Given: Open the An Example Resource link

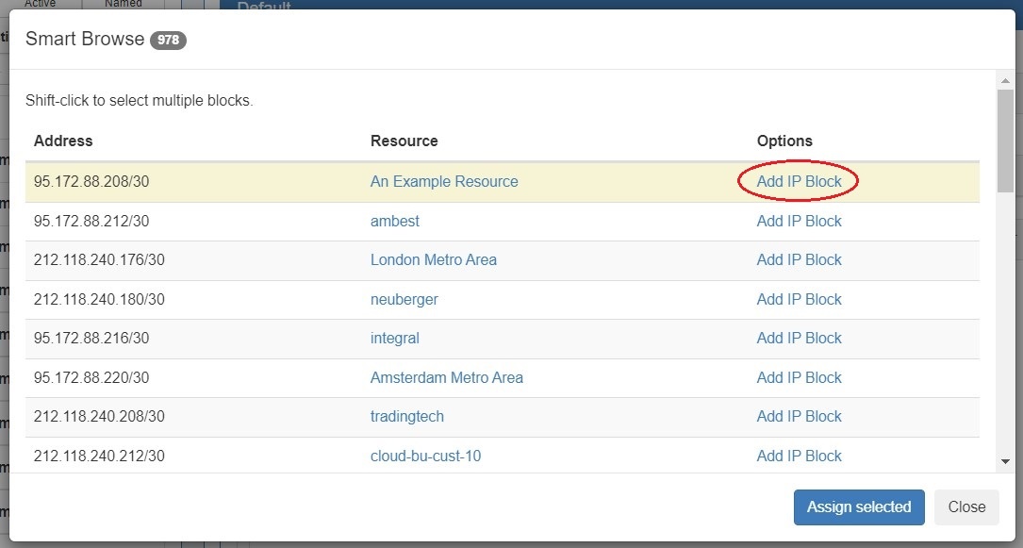Looking at the screenshot, I should (x=444, y=182).
